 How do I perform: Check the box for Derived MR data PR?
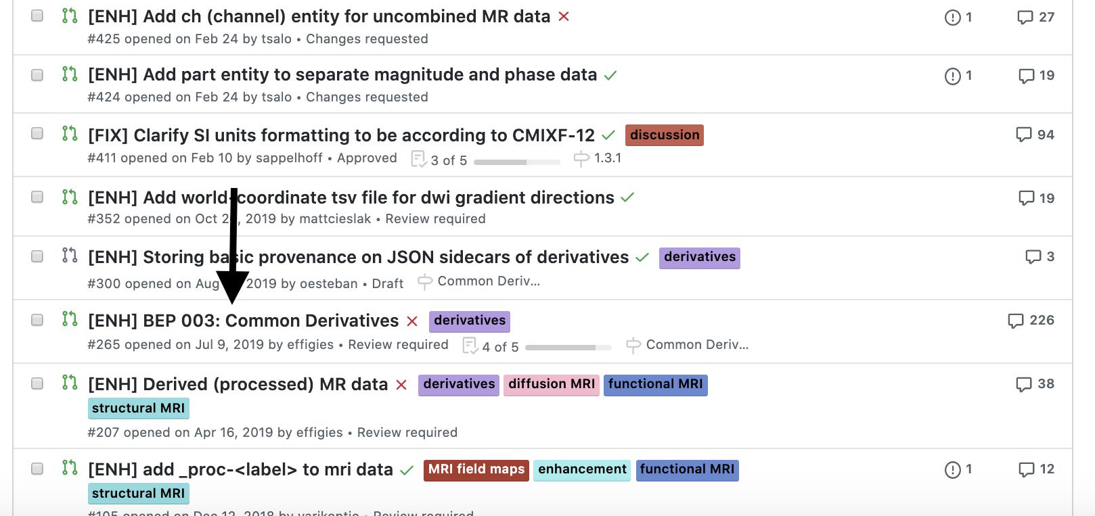[37, 383]
